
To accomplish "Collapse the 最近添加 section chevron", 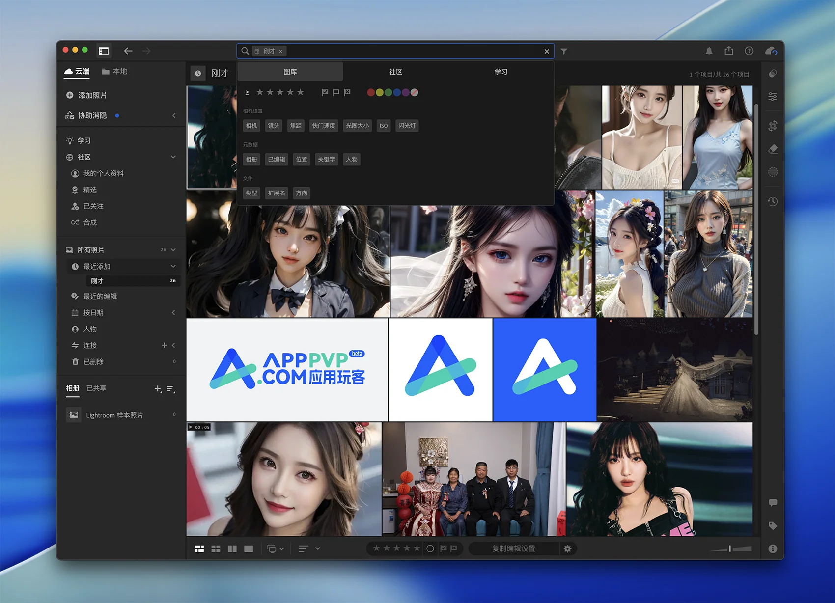I will pos(173,266).
